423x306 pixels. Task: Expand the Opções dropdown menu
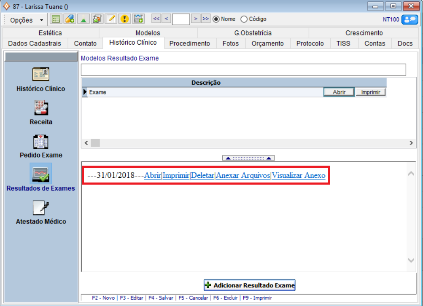pos(26,20)
